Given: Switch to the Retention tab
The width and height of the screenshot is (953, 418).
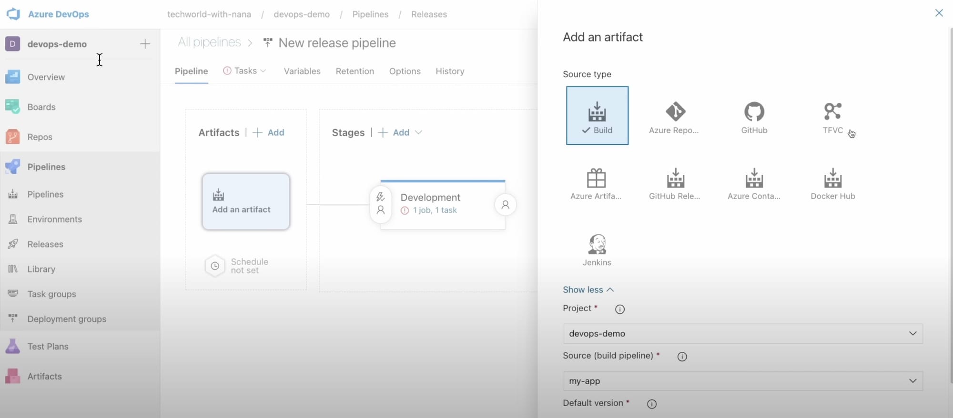Looking at the screenshot, I should click(x=355, y=71).
